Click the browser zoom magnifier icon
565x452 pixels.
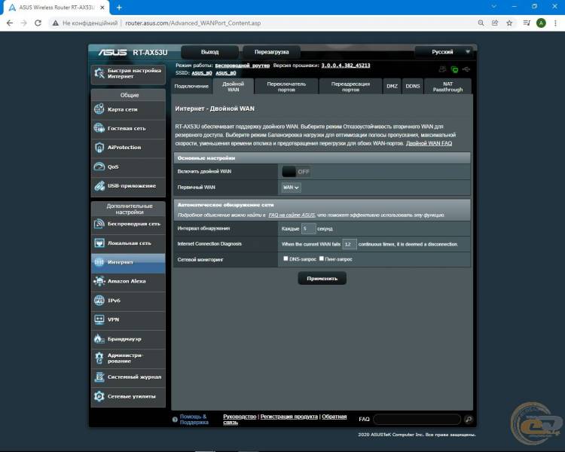pyautogui.click(x=481, y=23)
